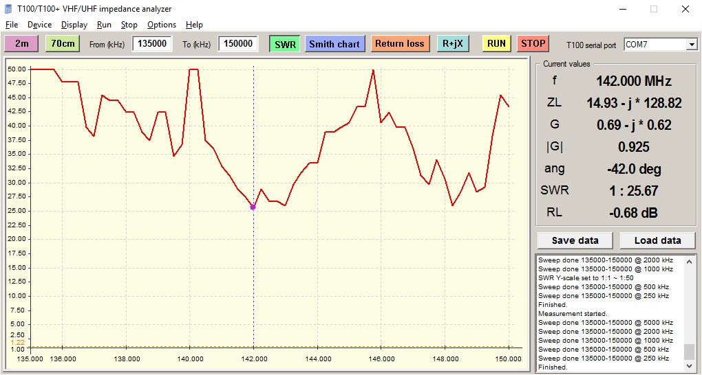Open the File menu
This screenshot has width=702, height=375.
[x=12, y=25]
